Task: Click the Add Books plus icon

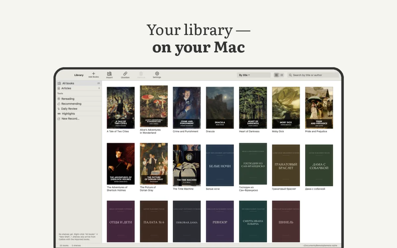Action: tap(94, 73)
